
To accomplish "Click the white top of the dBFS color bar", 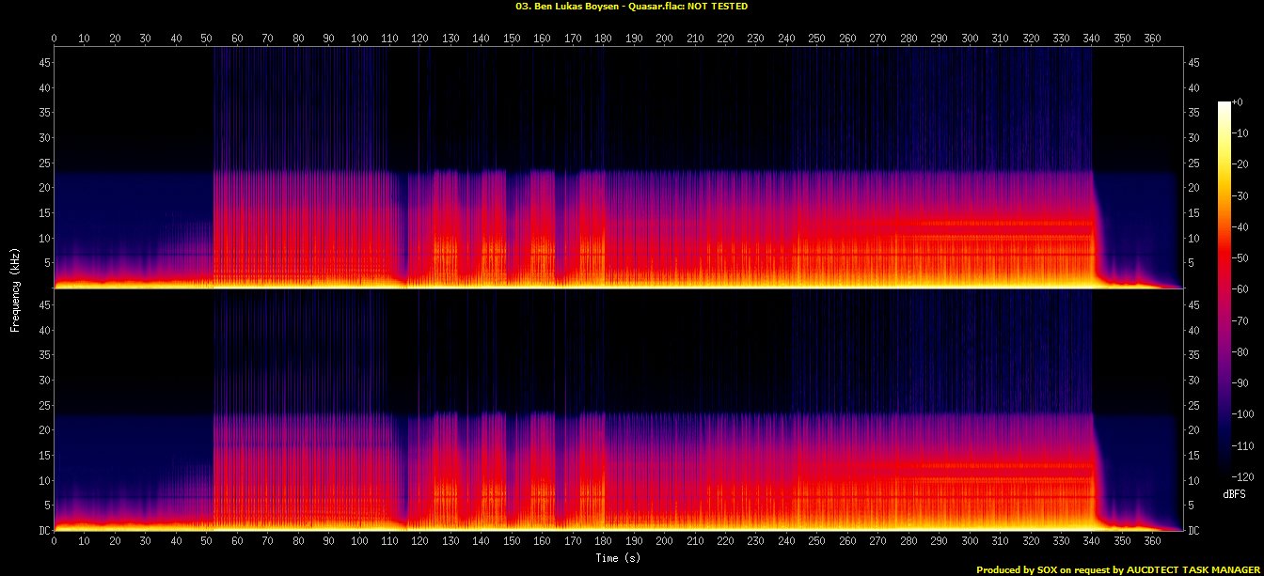I will coord(1224,106).
